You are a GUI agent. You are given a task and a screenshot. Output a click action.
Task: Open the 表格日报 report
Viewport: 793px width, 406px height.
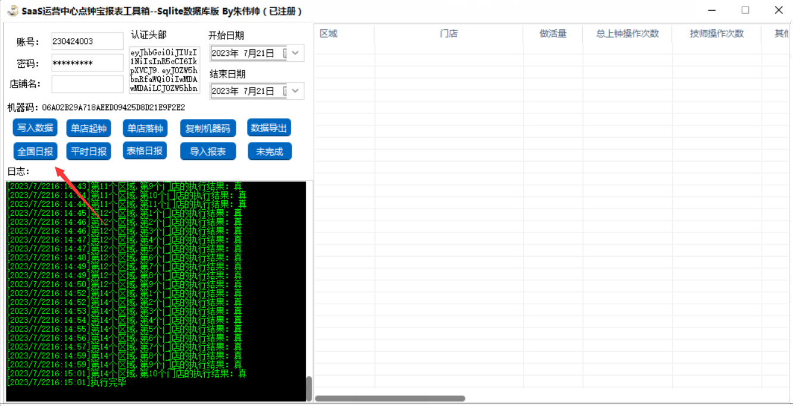(144, 151)
